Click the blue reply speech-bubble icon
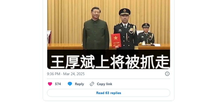 click(70, 84)
